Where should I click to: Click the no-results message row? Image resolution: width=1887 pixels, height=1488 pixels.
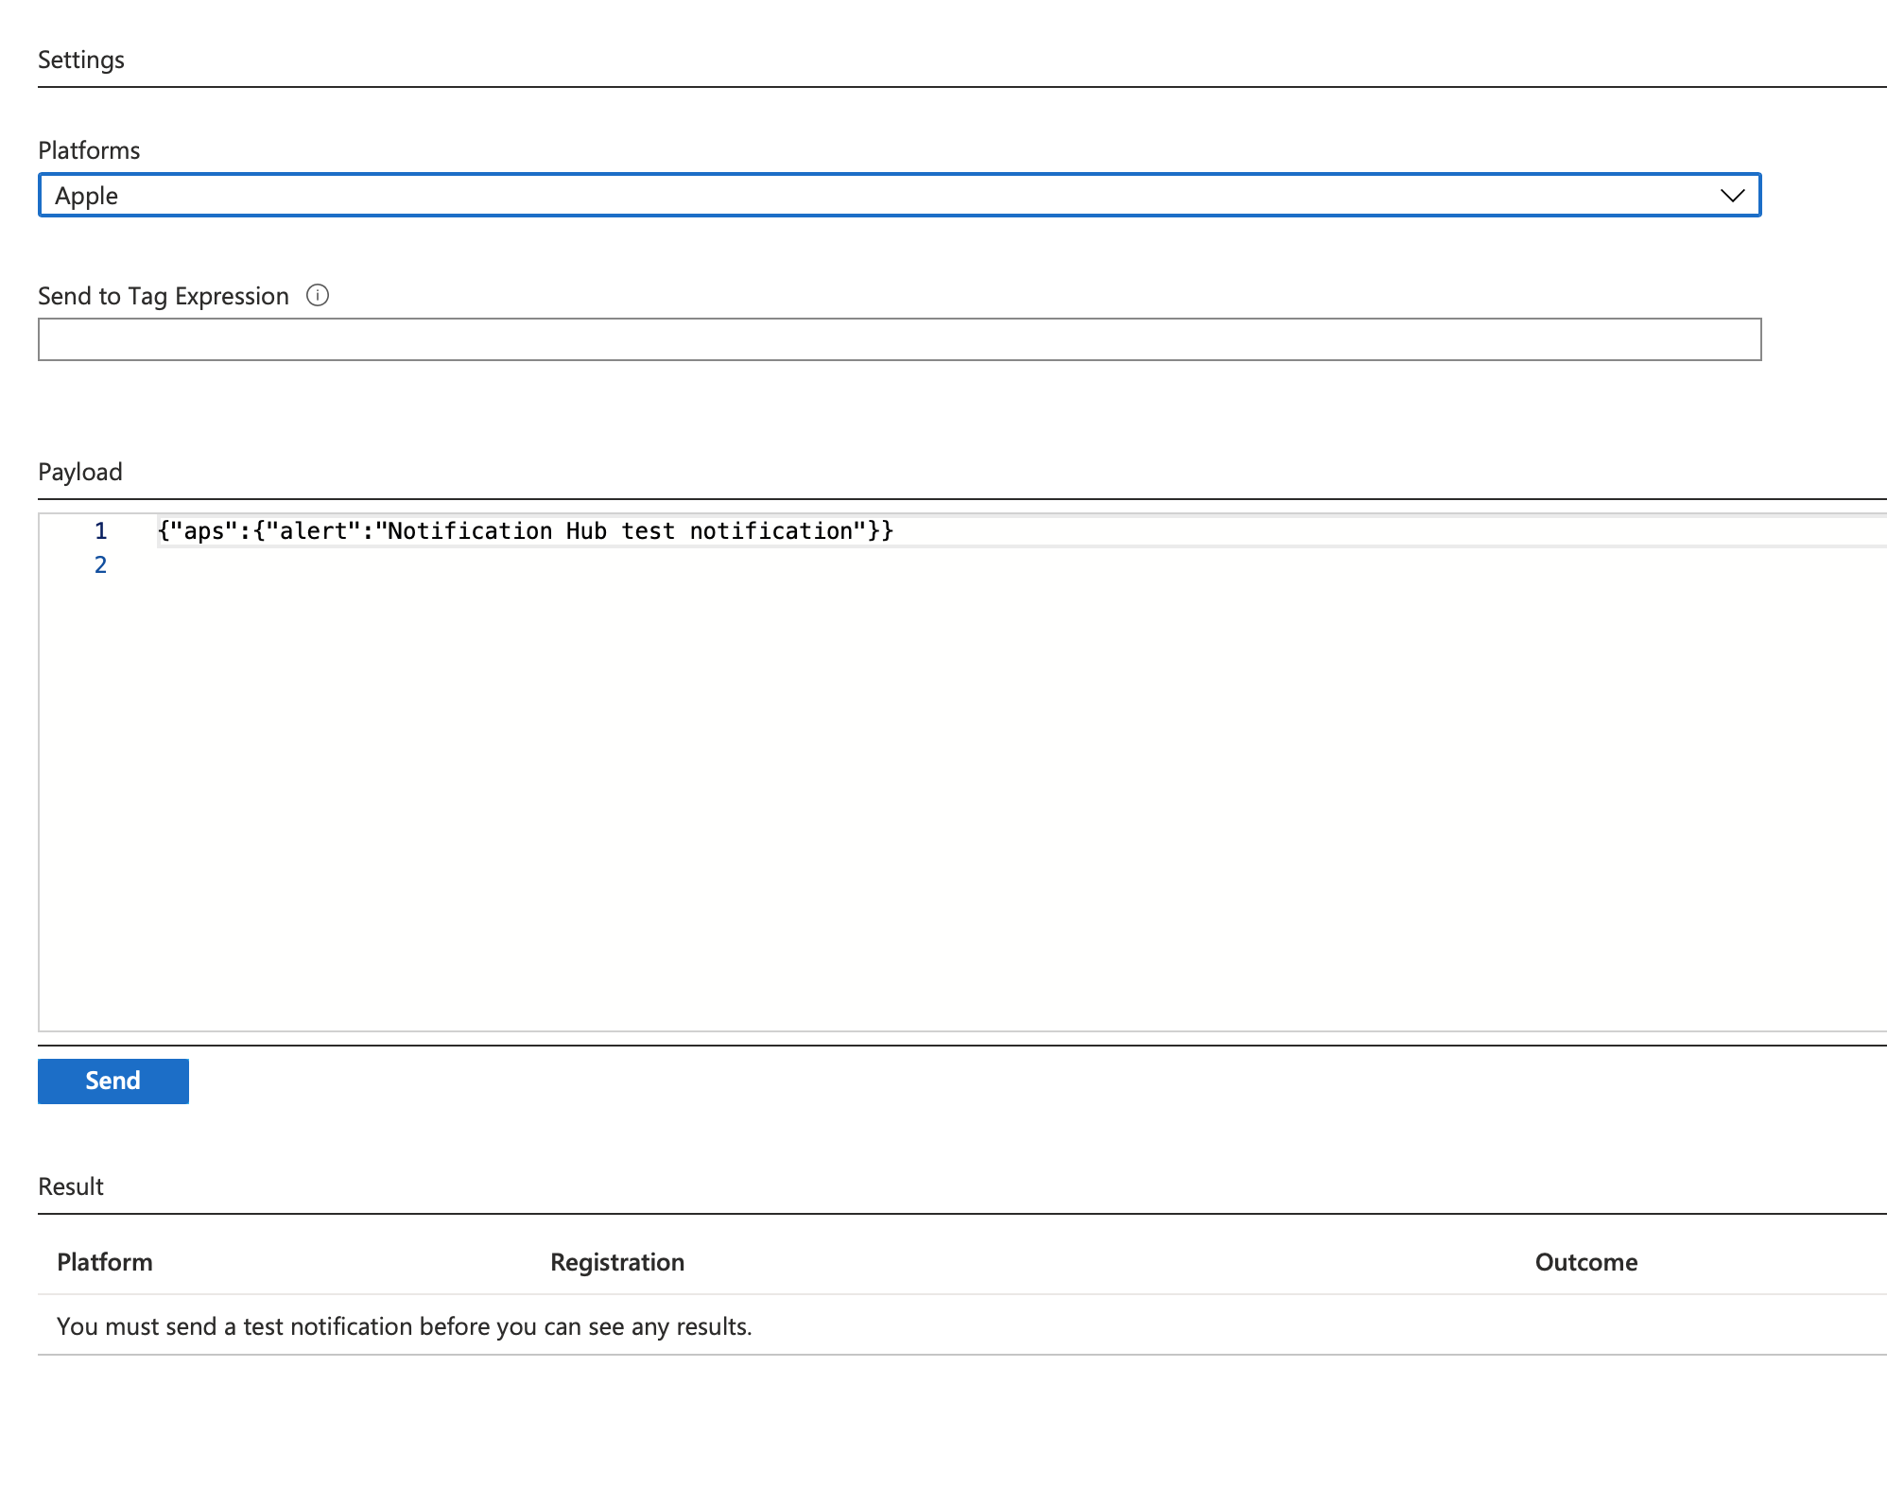tap(404, 1326)
